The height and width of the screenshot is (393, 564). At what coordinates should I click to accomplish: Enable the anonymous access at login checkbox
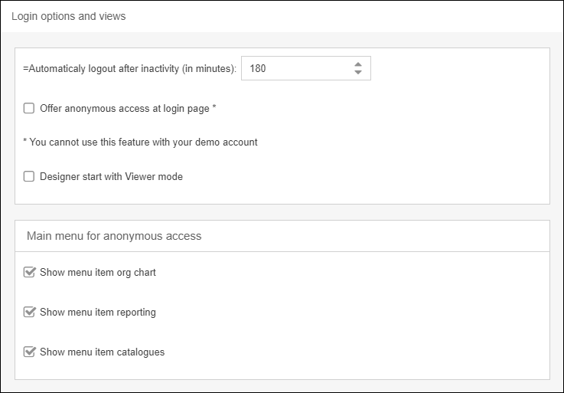[29, 109]
